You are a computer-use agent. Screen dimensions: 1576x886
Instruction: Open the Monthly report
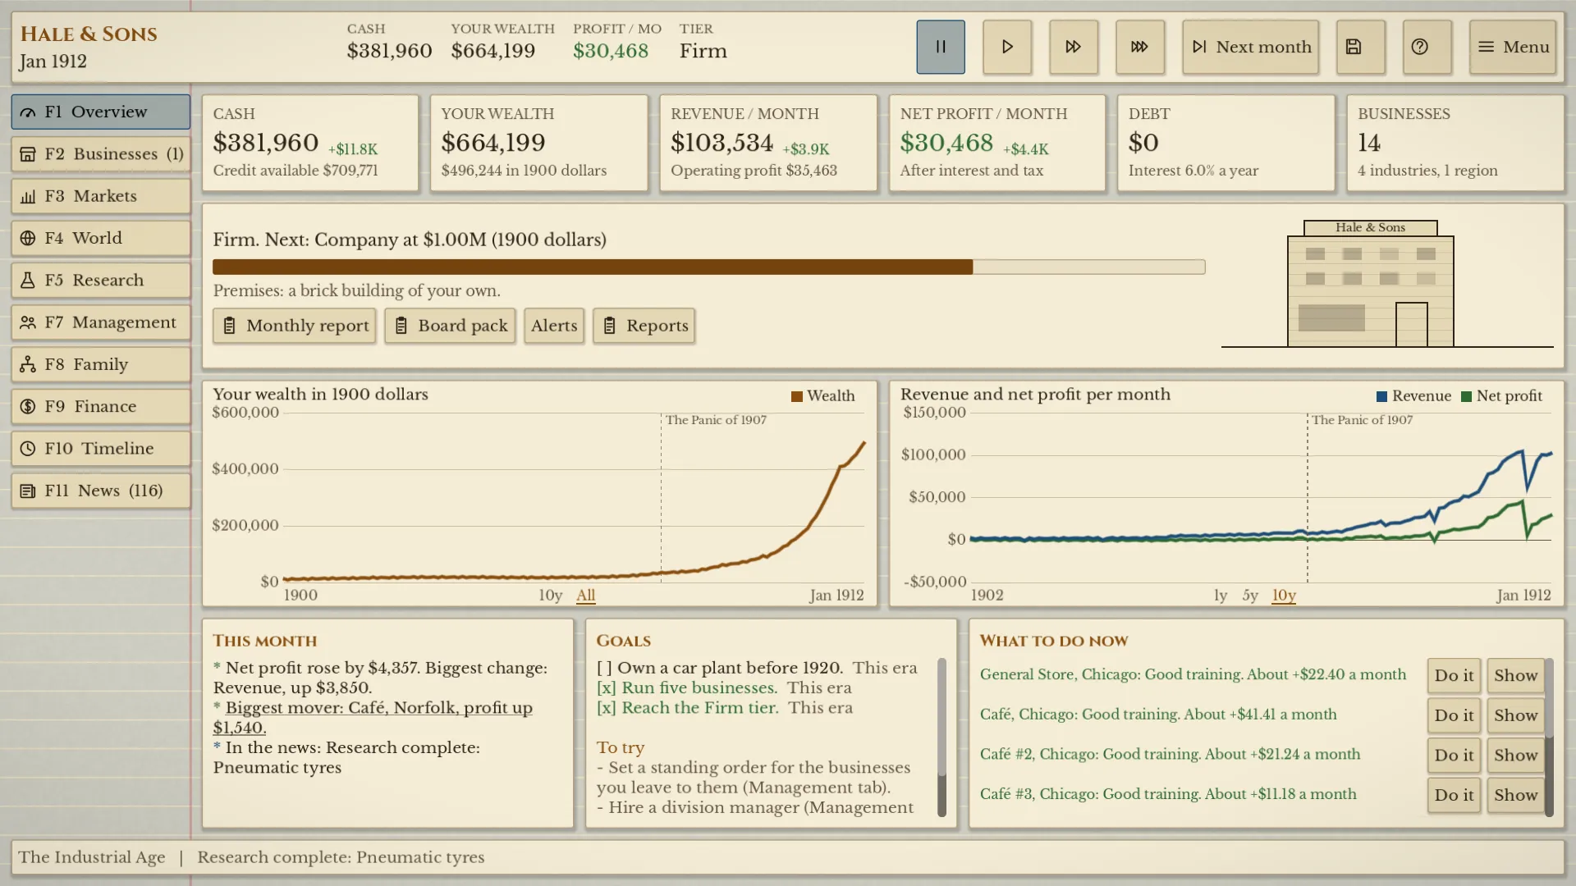tap(295, 326)
